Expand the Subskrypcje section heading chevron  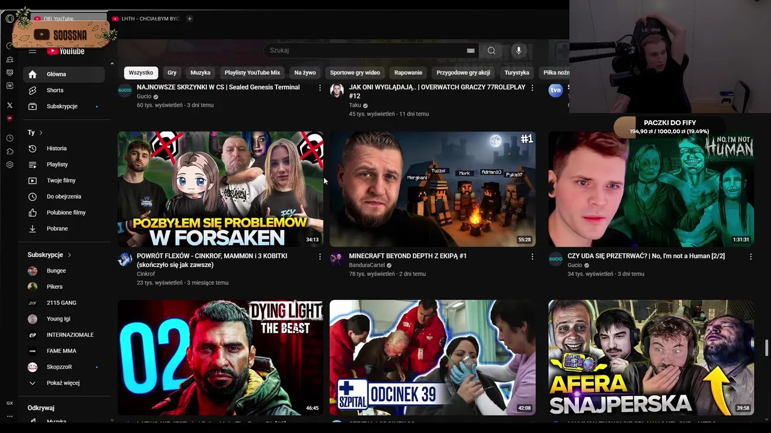[x=69, y=255]
